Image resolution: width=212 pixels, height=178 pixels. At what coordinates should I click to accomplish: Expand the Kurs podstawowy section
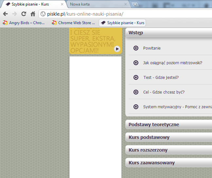(x=168, y=137)
